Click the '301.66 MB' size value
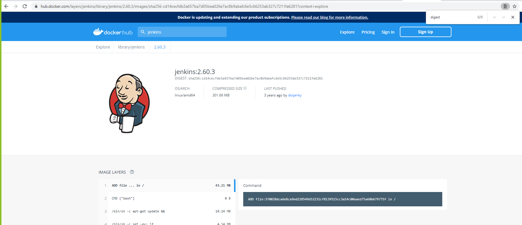This screenshot has width=522, height=225. click(x=221, y=95)
